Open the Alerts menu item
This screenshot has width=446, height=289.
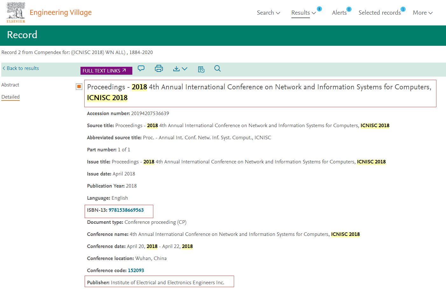click(x=339, y=13)
